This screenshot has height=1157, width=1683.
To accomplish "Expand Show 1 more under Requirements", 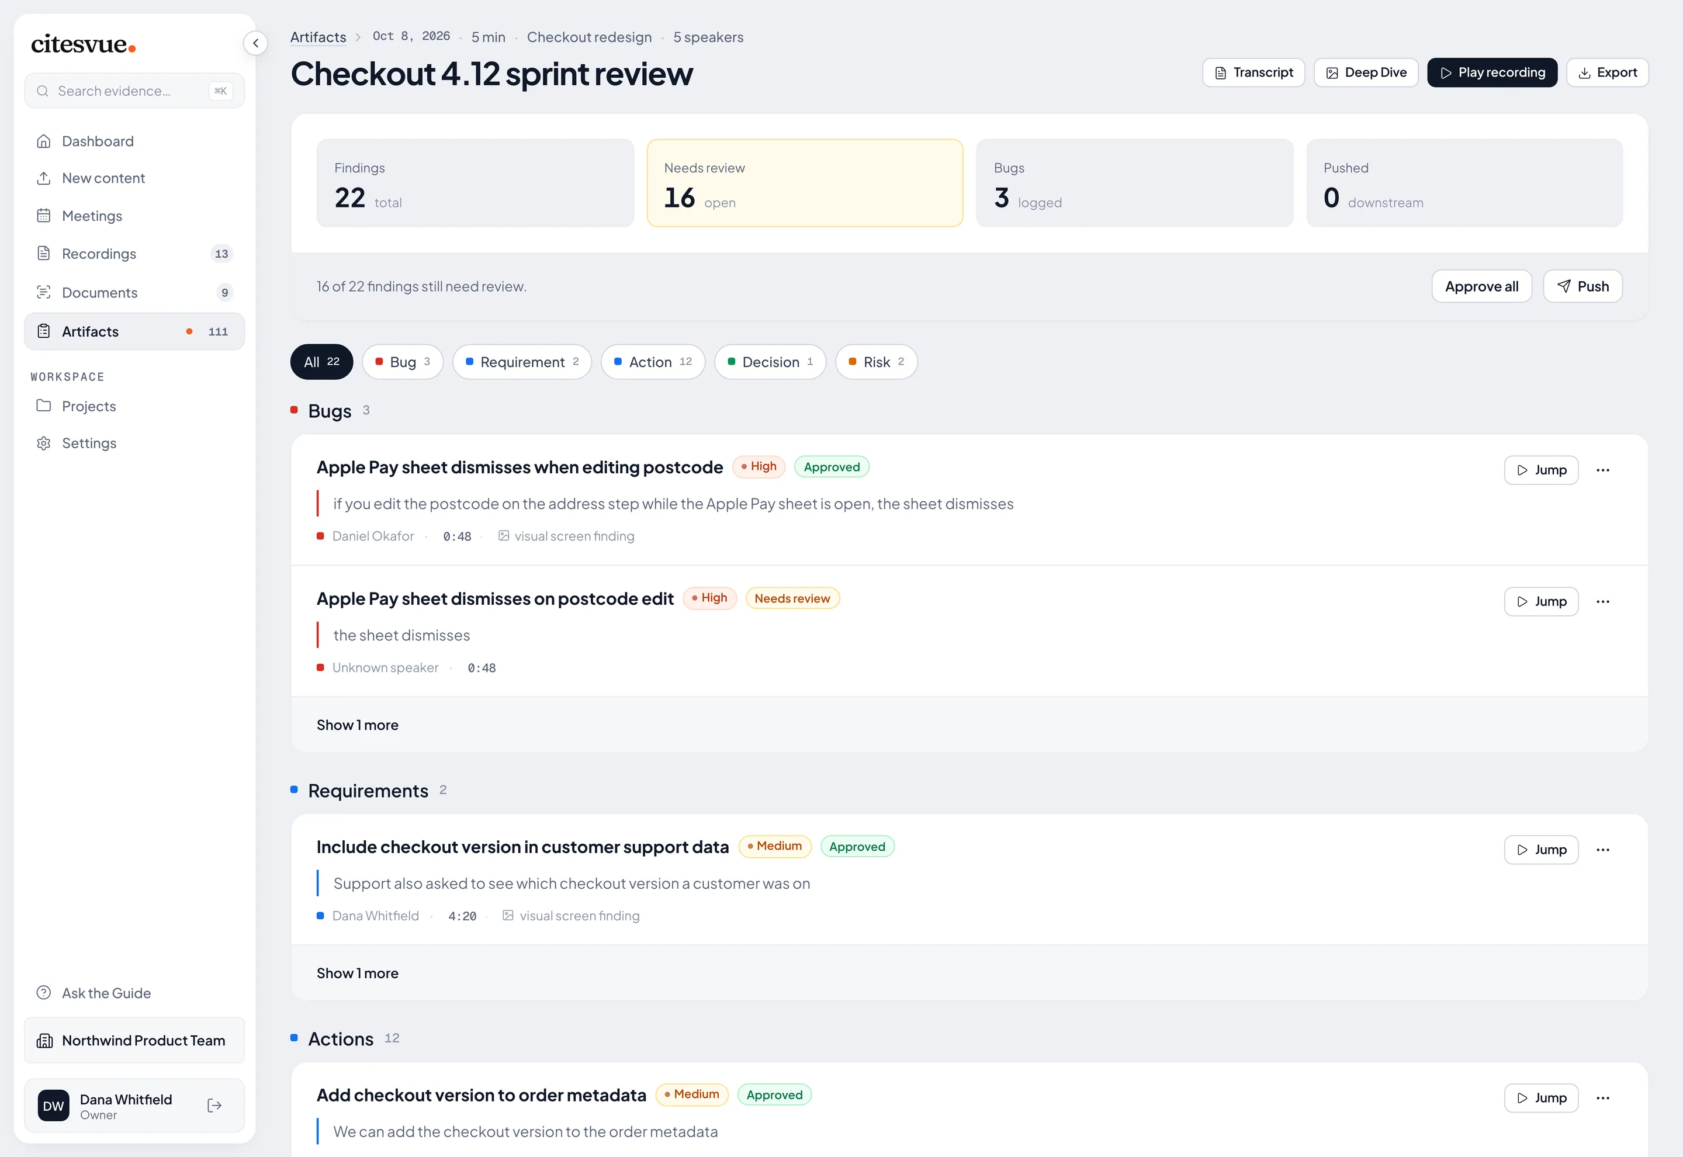I will tap(357, 973).
